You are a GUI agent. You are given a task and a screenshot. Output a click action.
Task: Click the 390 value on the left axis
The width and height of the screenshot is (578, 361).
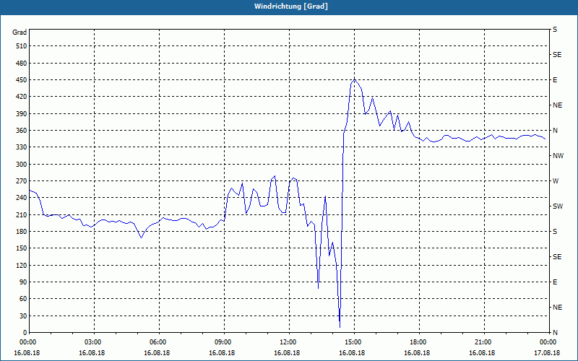click(x=22, y=114)
